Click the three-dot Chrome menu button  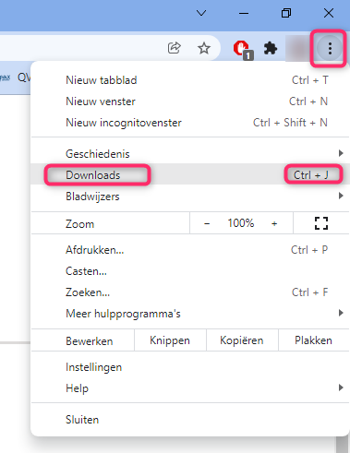pos(330,48)
